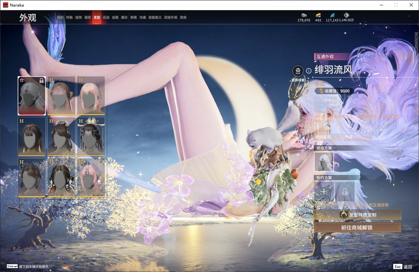
Task: Click the Enter key chat prompt
Action: coord(28,267)
